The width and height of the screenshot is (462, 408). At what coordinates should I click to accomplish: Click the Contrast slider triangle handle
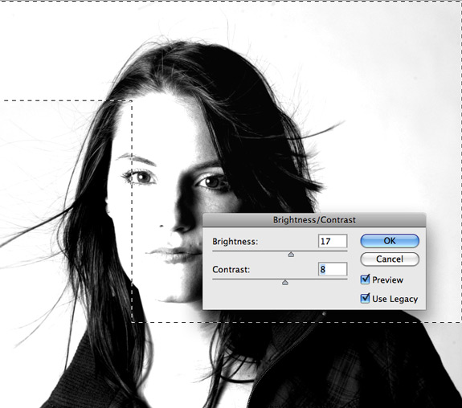285,283
